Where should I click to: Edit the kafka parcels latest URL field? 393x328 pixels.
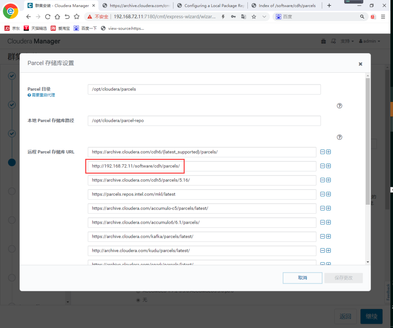202,237
